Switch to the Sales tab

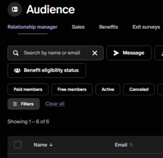(x=78, y=27)
